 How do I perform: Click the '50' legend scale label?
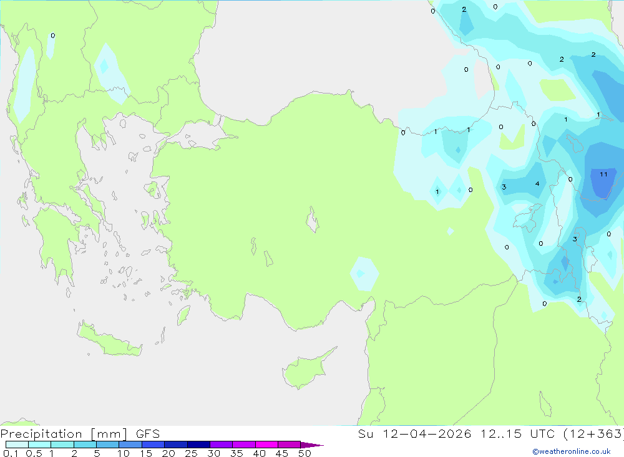305,453
